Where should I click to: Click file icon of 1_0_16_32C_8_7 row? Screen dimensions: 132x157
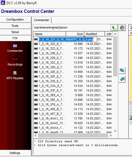tap(36, 62)
